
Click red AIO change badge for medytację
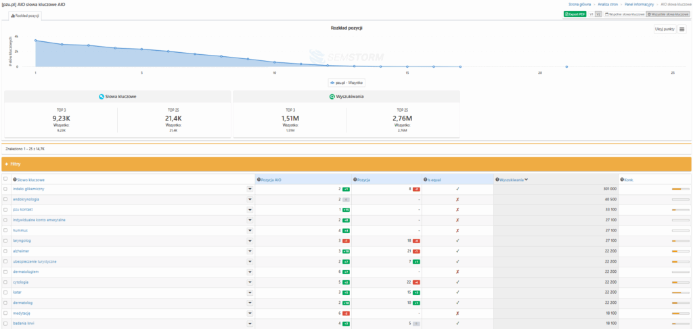coord(346,313)
